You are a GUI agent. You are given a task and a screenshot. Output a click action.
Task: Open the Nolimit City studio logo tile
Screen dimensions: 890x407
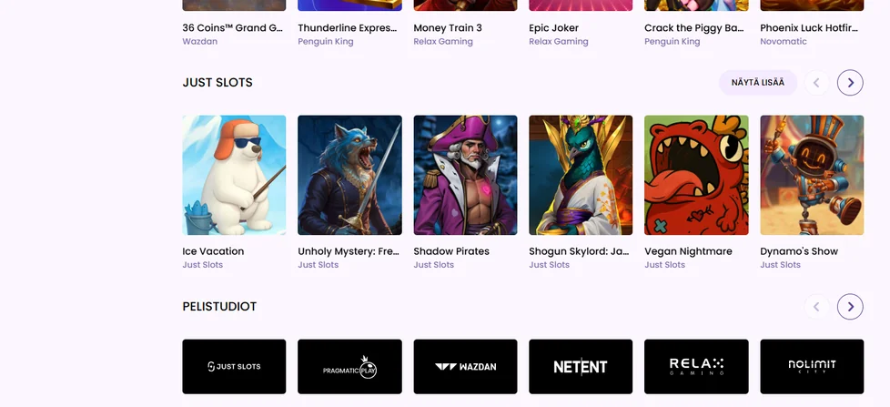coord(812,367)
